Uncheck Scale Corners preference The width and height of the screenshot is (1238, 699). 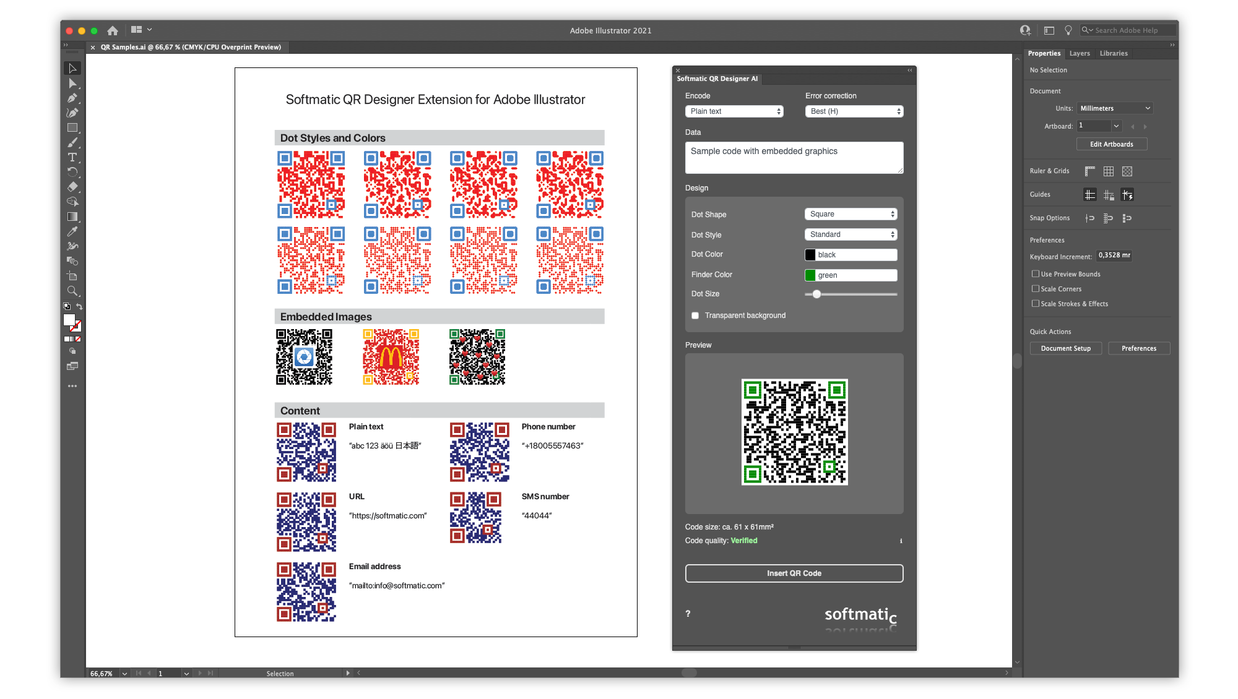[x=1035, y=289]
